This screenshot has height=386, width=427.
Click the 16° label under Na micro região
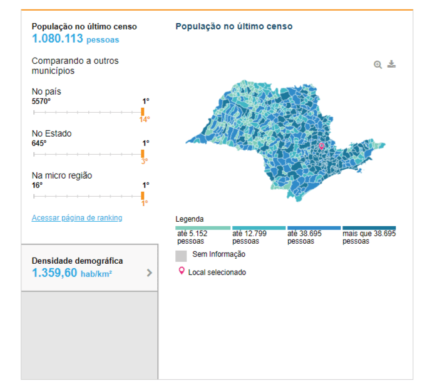pyautogui.click(x=37, y=185)
